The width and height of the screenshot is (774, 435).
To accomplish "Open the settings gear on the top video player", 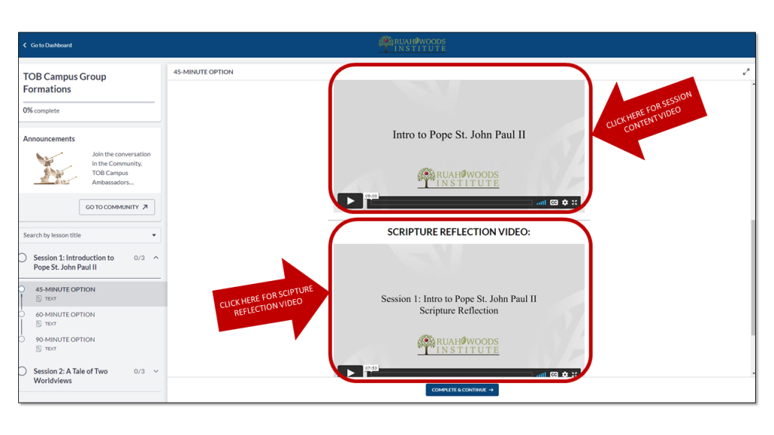I will [x=565, y=202].
